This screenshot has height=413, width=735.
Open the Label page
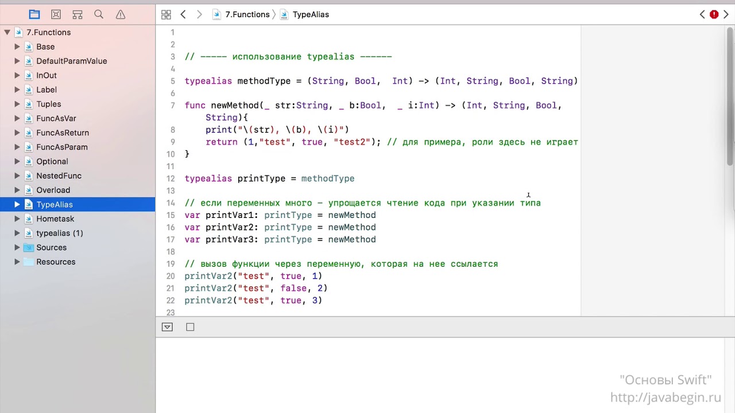pyautogui.click(x=47, y=89)
